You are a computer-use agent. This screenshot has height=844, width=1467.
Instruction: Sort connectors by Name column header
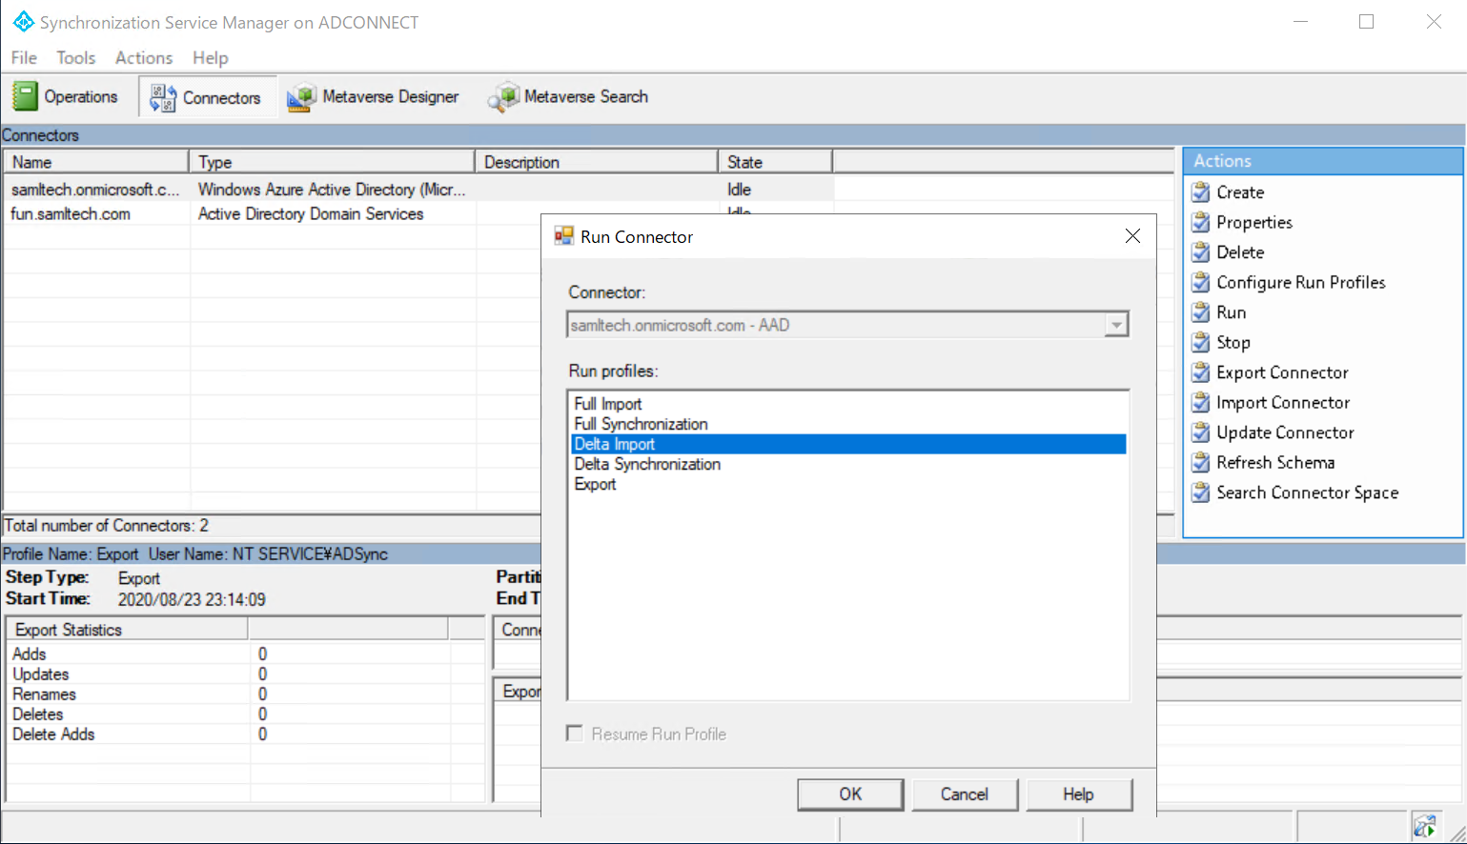95,162
